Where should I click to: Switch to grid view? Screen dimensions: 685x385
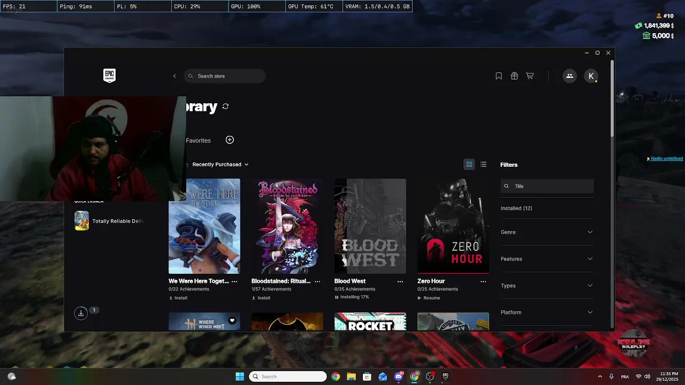469,165
